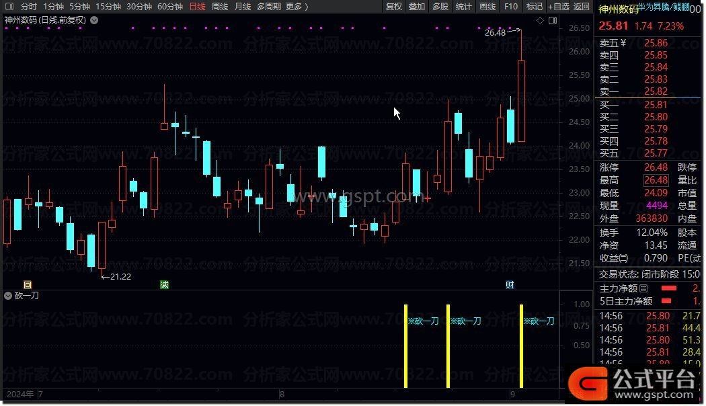Click the first ※砍一刀 signal label
The image size is (706, 406).
[423, 321]
